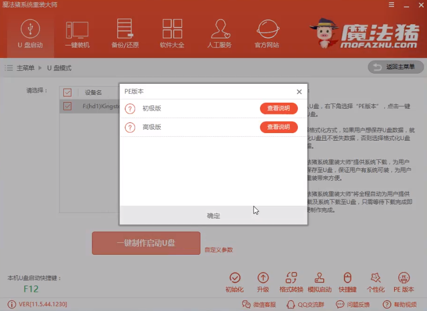Viewport: 427px width, 311px height.
Task: Click the 个性化 icon
Action: pyautogui.click(x=376, y=282)
